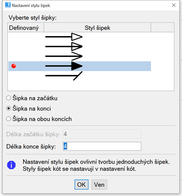
Task: Cancel using the Ven button
Action: click(x=99, y=184)
